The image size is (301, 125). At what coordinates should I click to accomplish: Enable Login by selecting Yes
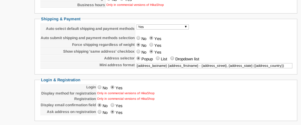[112, 87]
